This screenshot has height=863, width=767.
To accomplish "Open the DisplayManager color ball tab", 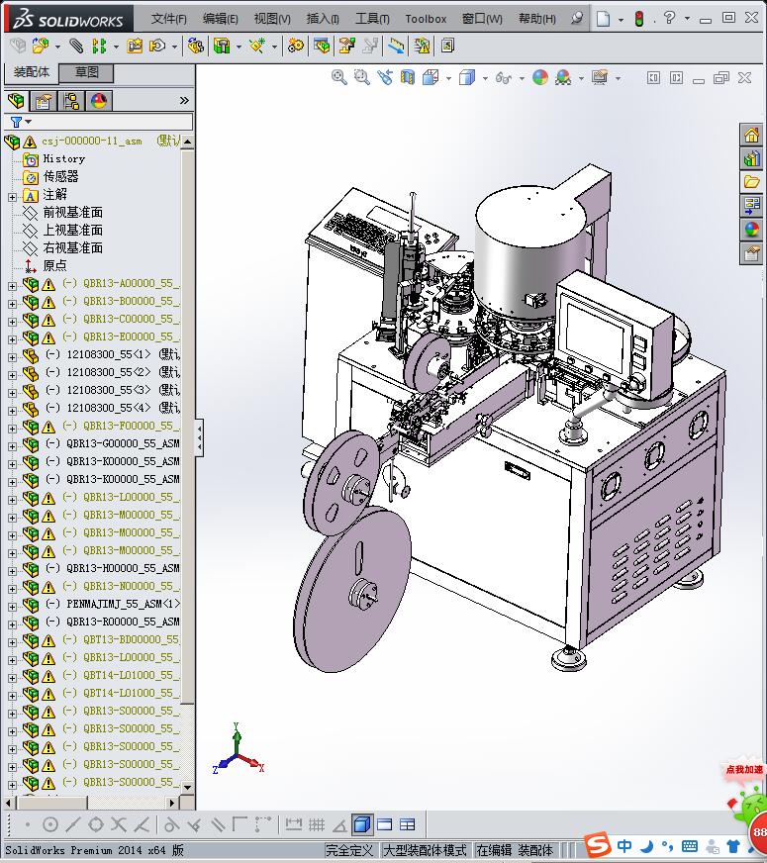I will 98,101.
